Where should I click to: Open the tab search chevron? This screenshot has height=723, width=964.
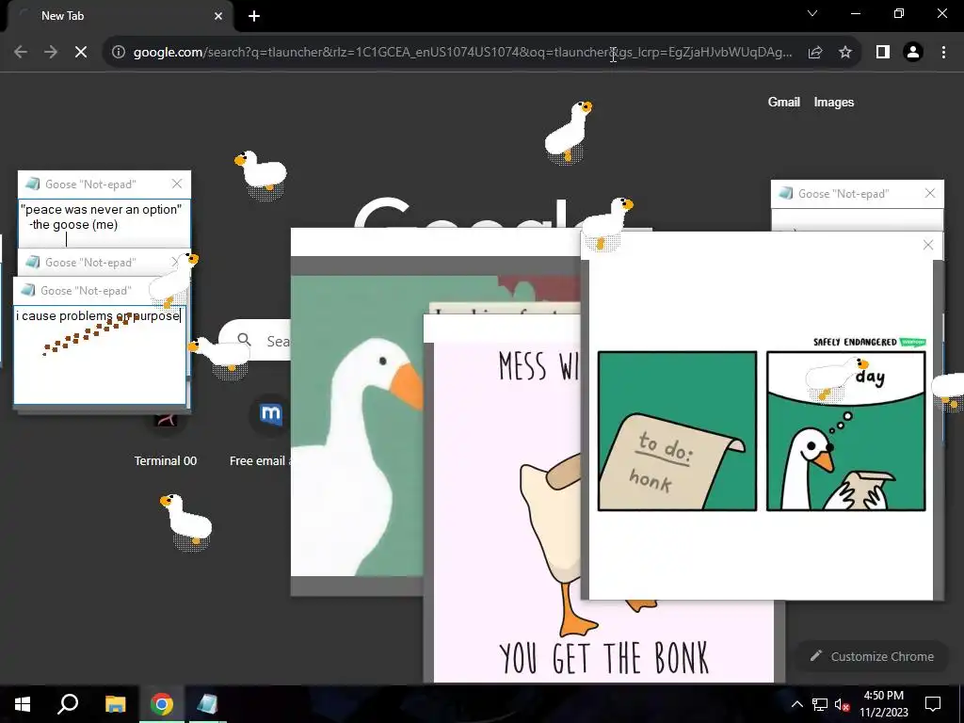click(812, 13)
